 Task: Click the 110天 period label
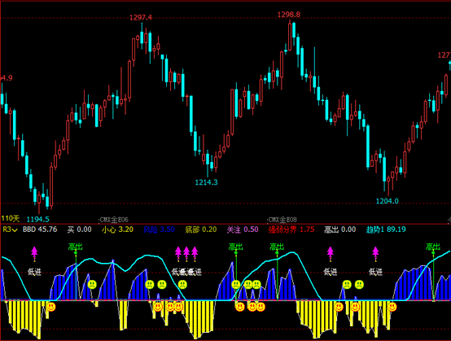tap(11, 218)
